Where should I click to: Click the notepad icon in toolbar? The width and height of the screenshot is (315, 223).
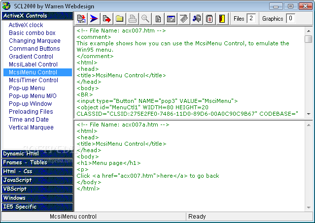pos(209,19)
